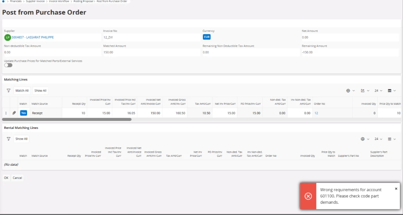Screen dimensions: 403x215
Task: Toggle the Yes match flag on Receipt line
Action: pyautogui.click(x=24, y=113)
